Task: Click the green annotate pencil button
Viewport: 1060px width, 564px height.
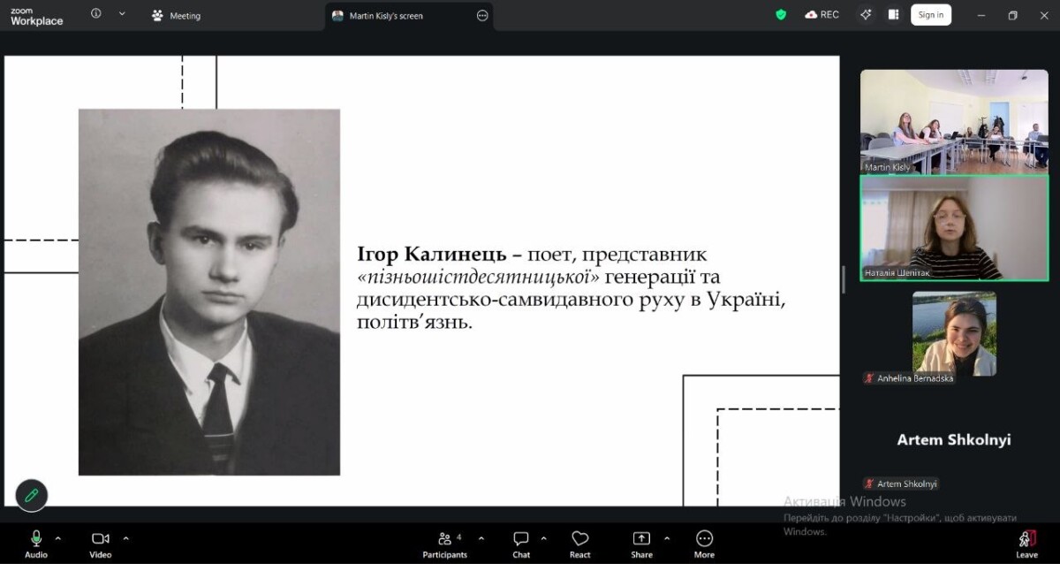Action: click(x=32, y=495)
